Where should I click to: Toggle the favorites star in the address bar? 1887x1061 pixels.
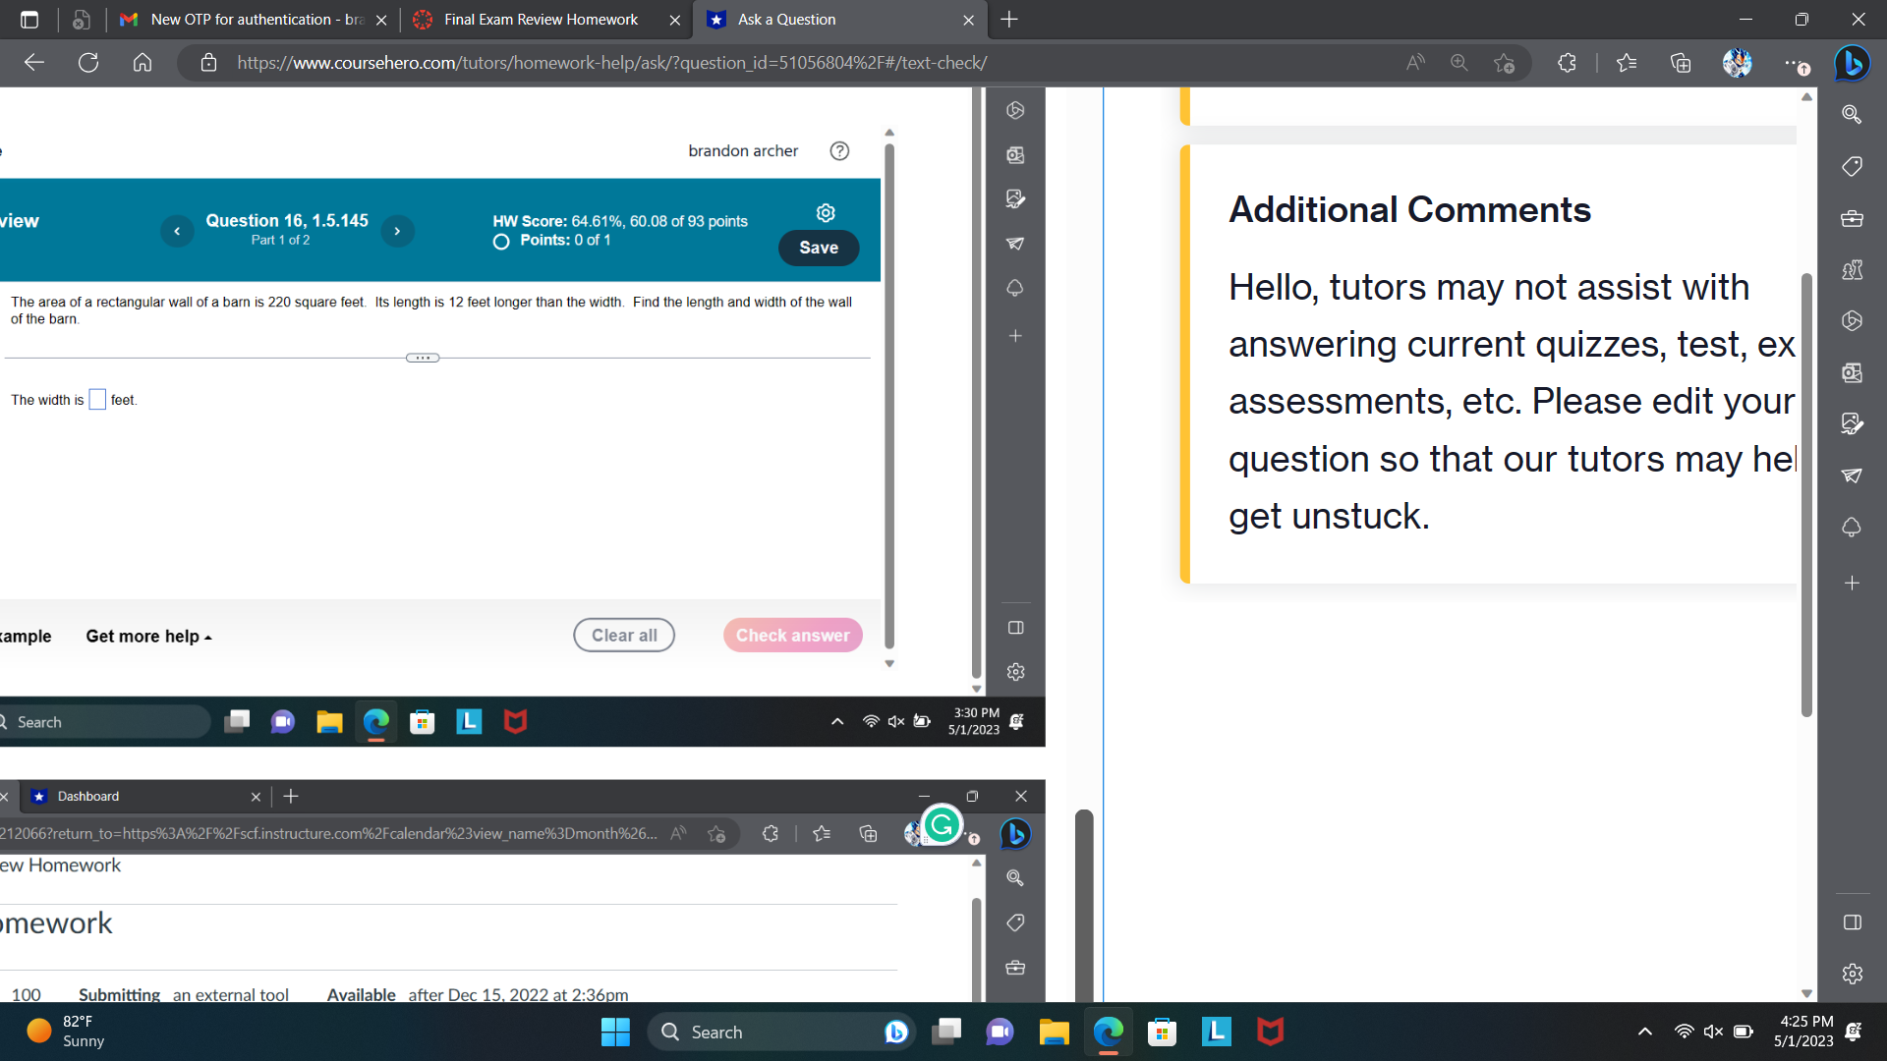coord(1504,62)
